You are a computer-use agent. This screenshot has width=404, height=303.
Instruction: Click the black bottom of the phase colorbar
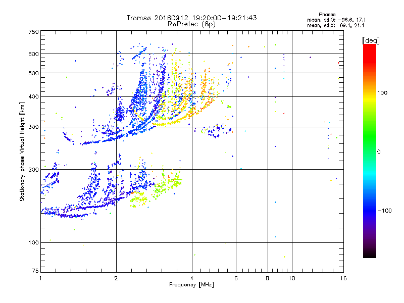coord(370,254)
